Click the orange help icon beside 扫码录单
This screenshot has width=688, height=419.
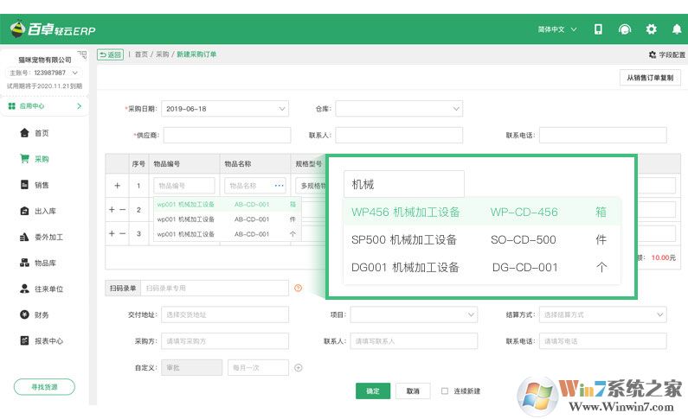click(299, 288)
